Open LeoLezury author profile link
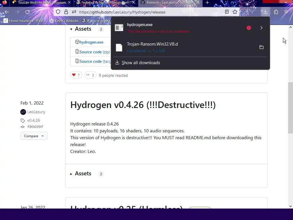Screen dimensions: 293x220 tap(36, 112)
